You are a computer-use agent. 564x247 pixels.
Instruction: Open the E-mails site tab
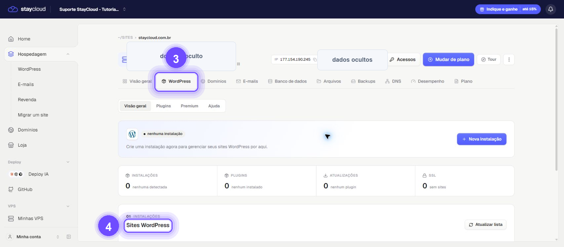click(247, 81)
